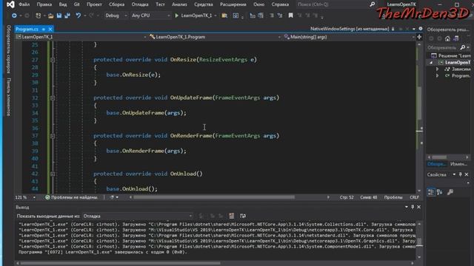The width and height of the screenshot is (474, 266).
Task: Click the split editor plus icon
Action: pos(419,37)
